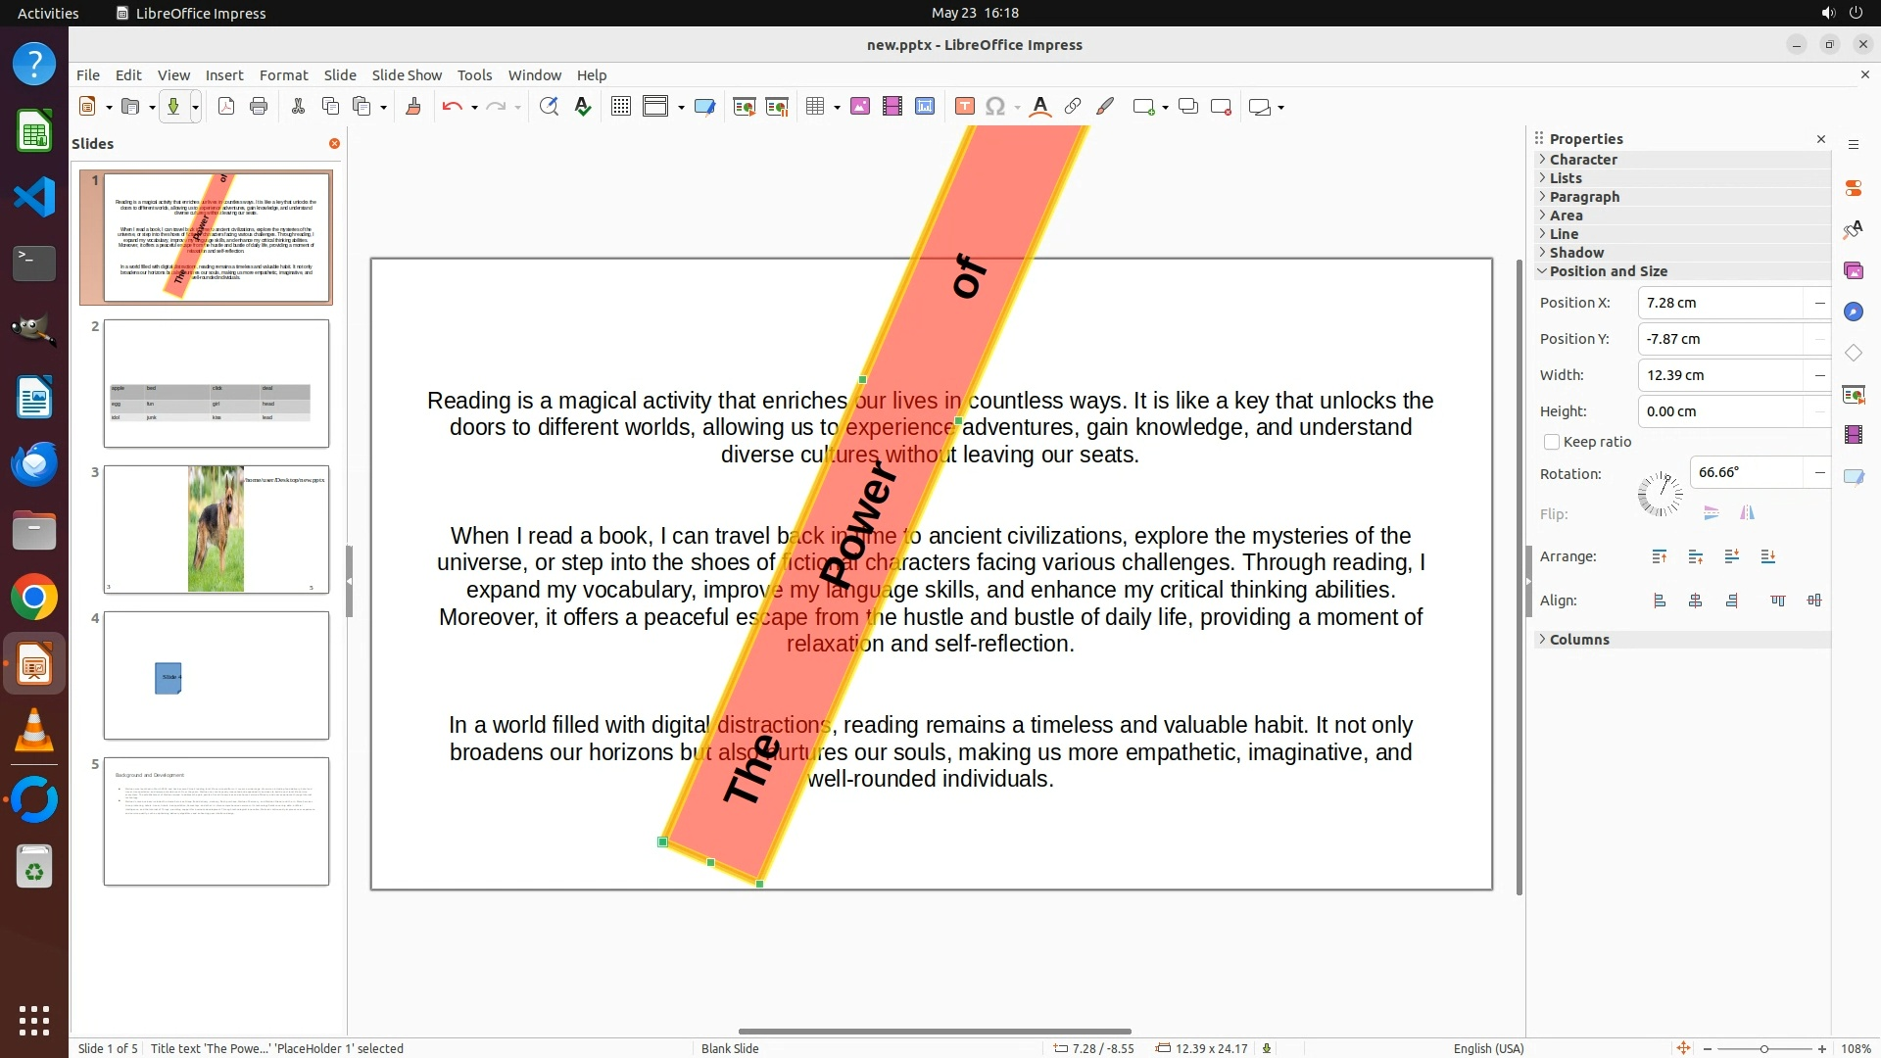This screenshot has width=1881, height=1058.
Task: Open the Format menu
Action: [283, 75]
